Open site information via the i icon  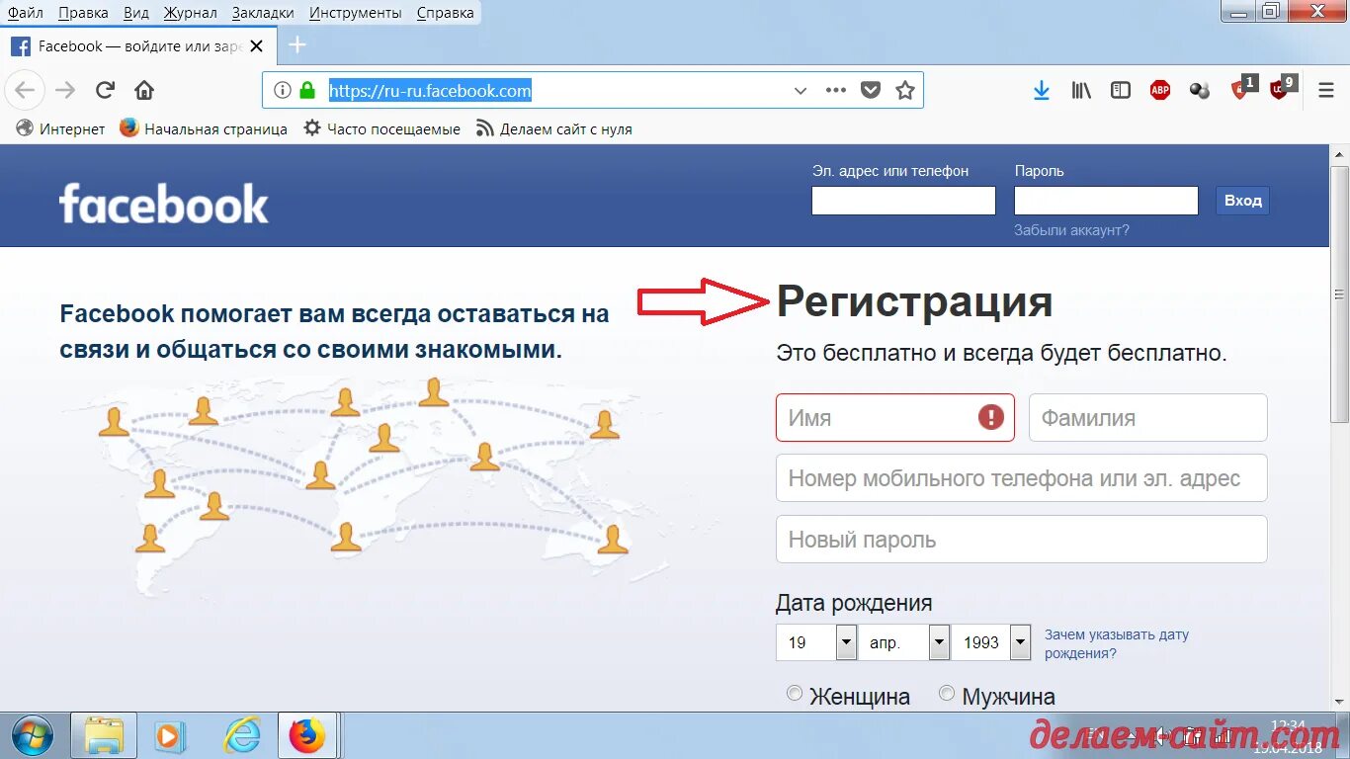tap(283, 90)
